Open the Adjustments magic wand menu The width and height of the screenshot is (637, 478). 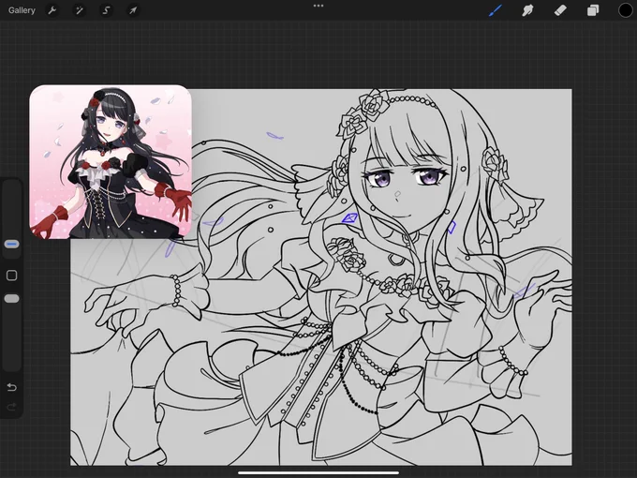point(80,10)
